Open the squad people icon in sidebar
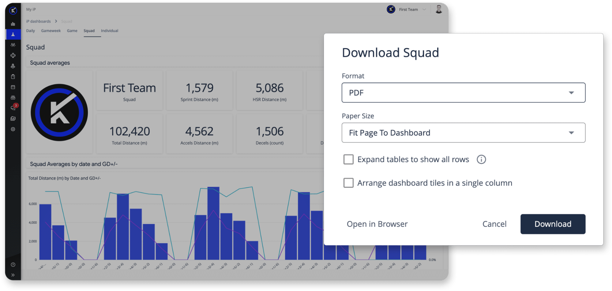 tap(13, 45)
